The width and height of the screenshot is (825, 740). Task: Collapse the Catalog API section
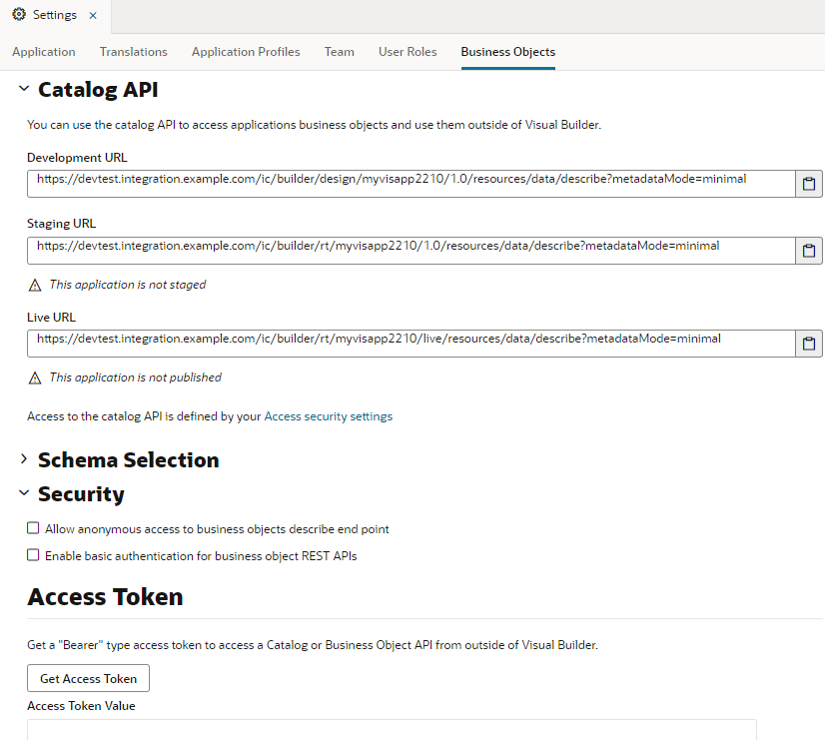[x=23, y=89]
